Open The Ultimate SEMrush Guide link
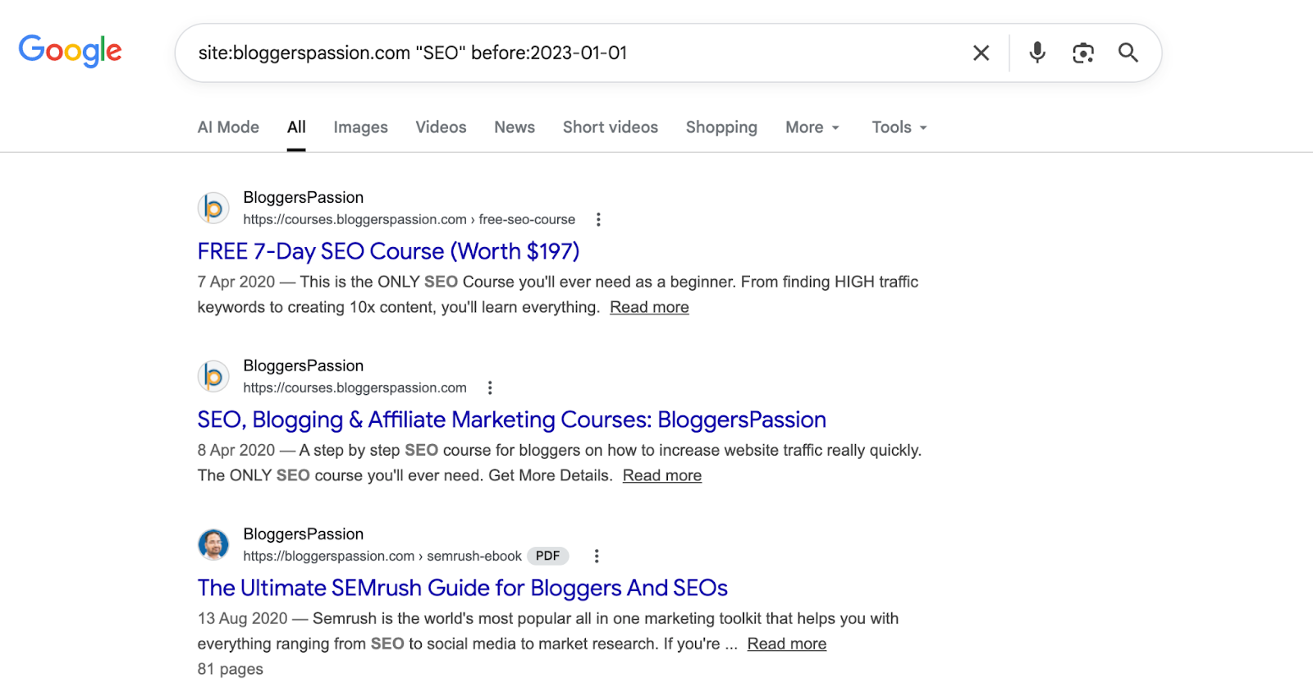 pos(462,588)
